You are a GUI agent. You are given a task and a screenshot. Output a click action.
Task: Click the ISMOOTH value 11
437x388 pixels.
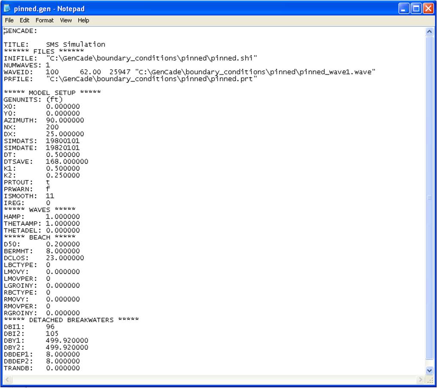point(50,196)
